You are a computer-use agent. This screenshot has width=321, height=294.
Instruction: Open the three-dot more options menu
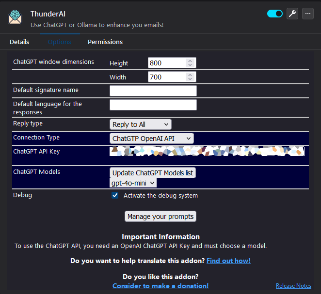308,14
